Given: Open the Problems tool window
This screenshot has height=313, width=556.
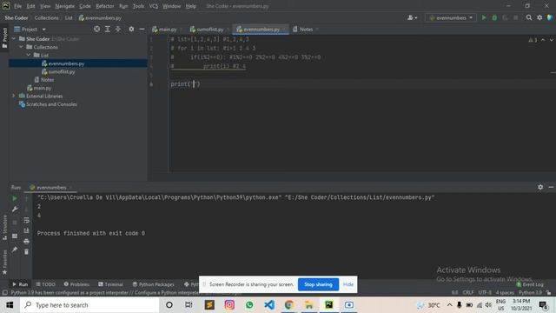Looking at the screenshot, I should coord(76,284).
